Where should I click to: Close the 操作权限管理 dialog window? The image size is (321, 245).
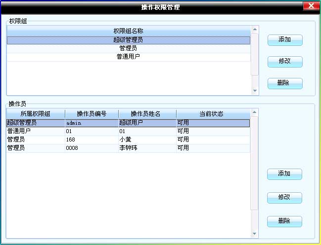pyautogui.click(x=310, y=6)
